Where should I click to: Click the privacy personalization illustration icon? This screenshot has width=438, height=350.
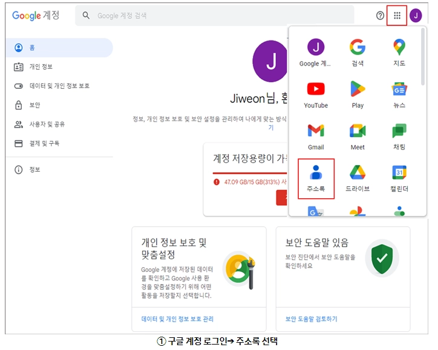(x=240, y=270)
